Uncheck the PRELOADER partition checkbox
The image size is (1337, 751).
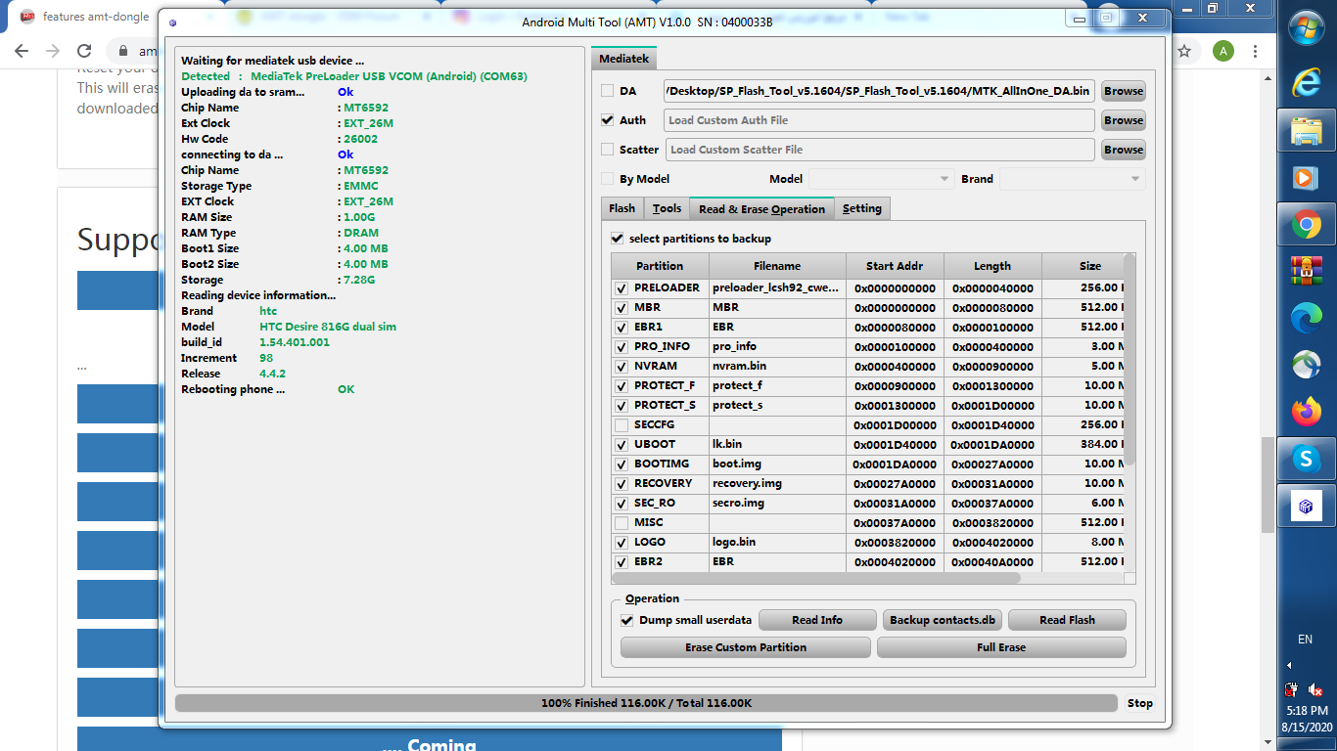(622, 288)
